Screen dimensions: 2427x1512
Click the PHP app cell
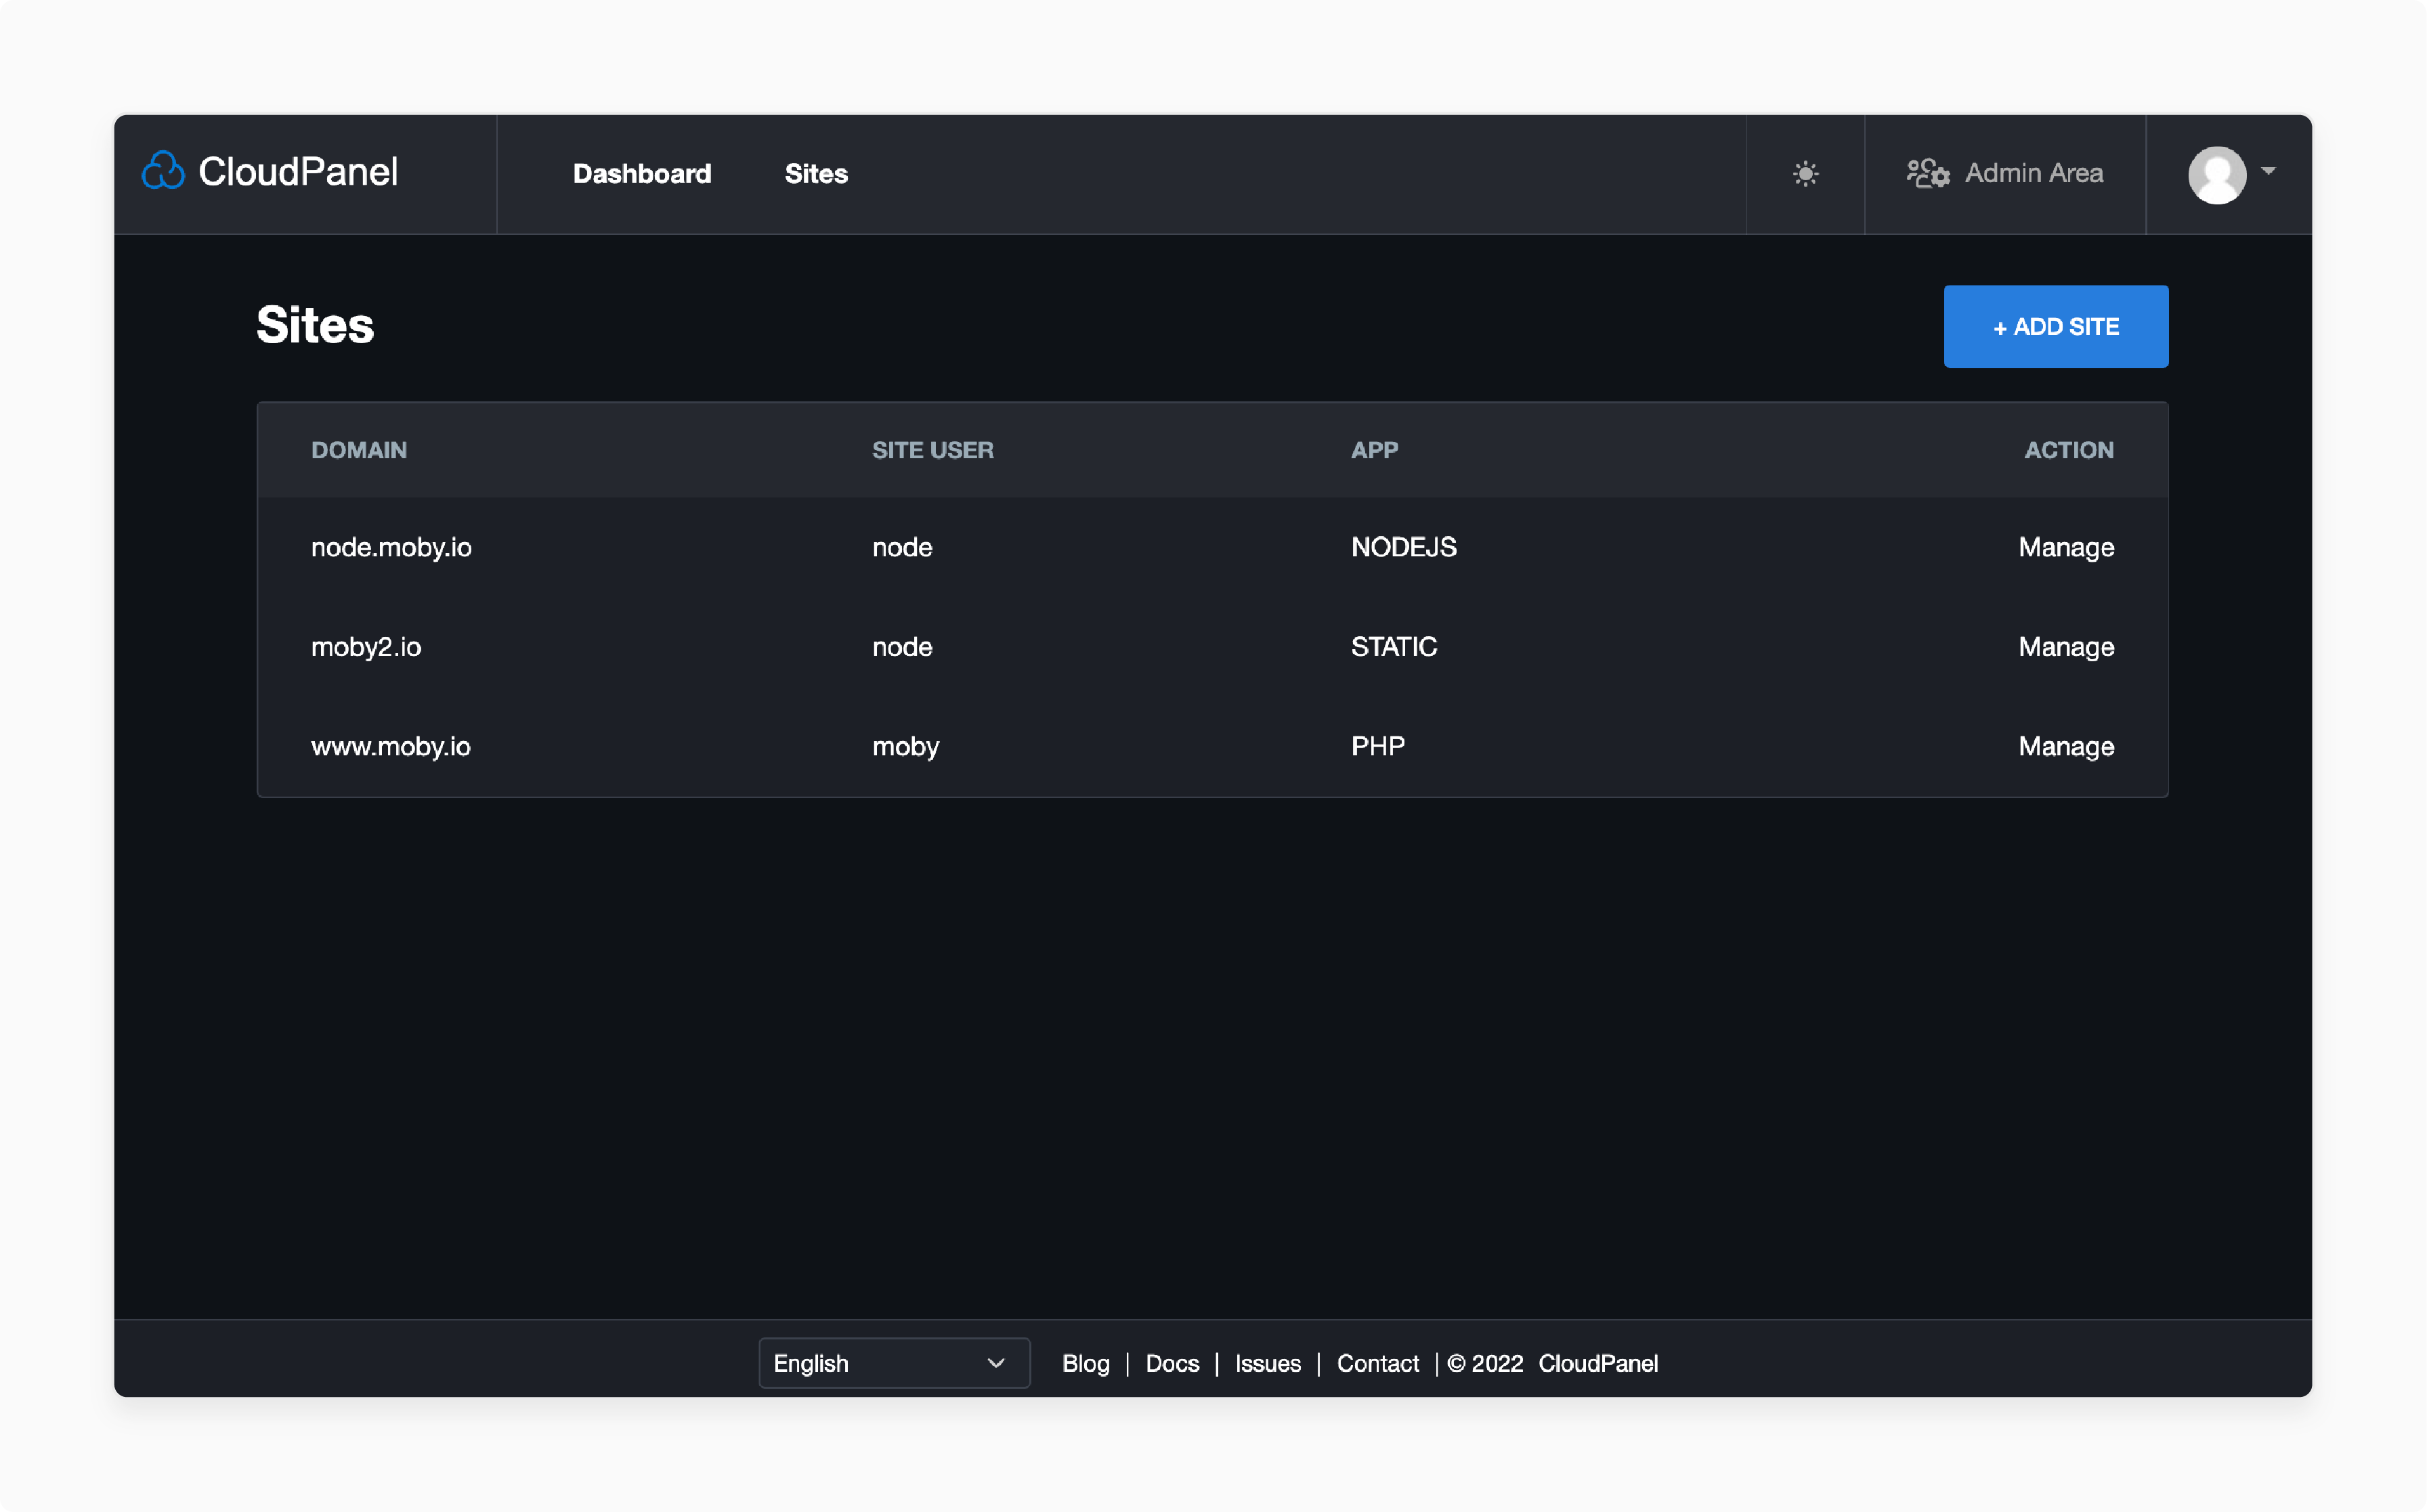pos(1377,746)
